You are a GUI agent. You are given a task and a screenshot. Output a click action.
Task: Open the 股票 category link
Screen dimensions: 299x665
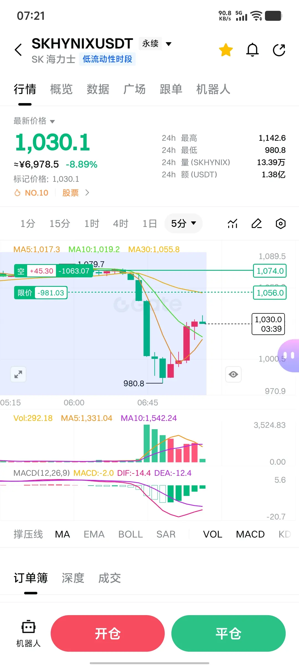(x=70, y=193)
